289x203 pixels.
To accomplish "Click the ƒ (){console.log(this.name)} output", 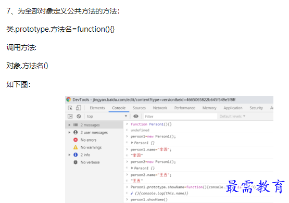I will [159, 193].
